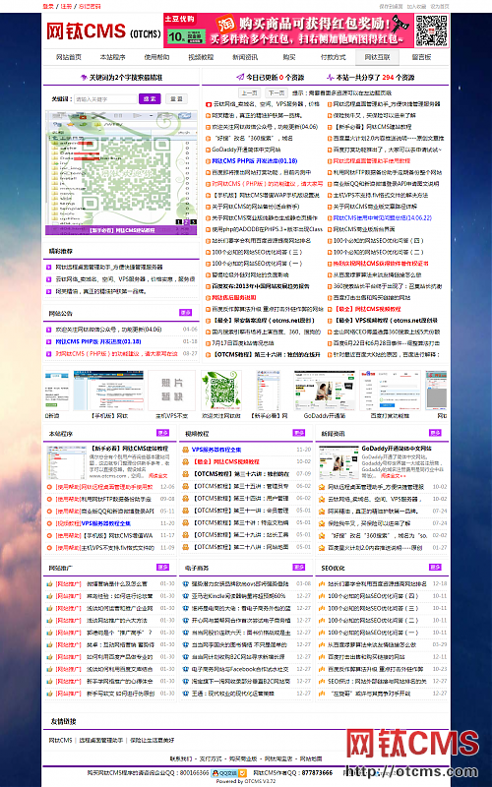Open the 本站程序 navigation tab
The width and height of the screenshot is (492, 787).
click(112, 57)
